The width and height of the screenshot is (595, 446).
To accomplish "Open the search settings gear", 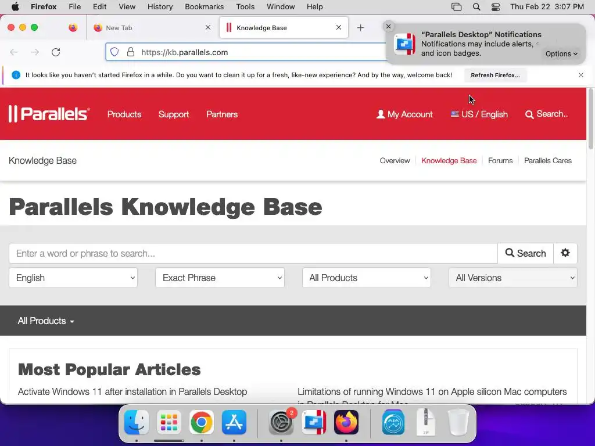I will (x=565, y=253).
